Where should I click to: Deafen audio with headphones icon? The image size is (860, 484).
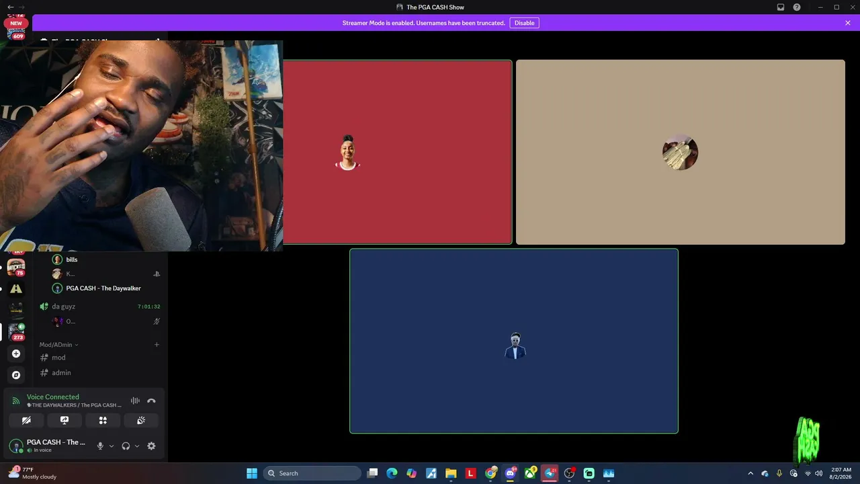click(126, 446)
